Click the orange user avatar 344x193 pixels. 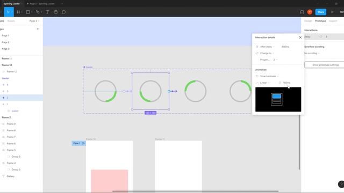click(x=310, y=12)
